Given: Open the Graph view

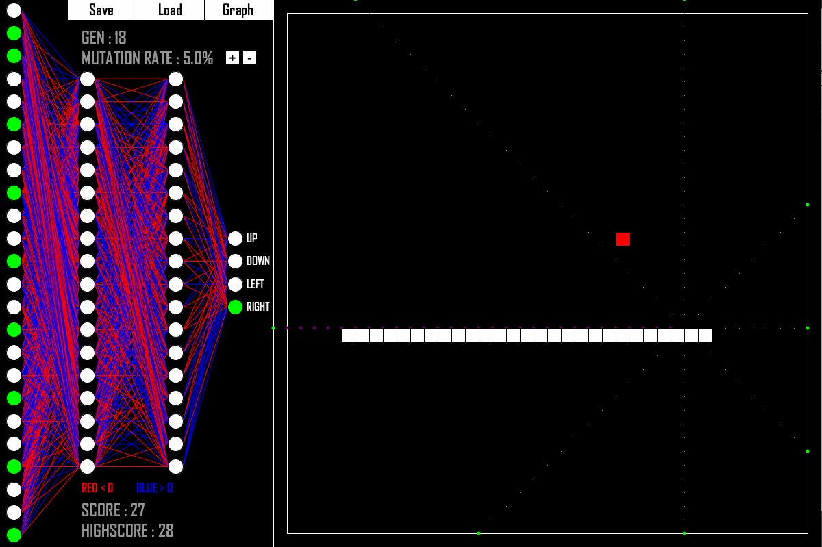Looking at the screenshot, I should [238, 10].
